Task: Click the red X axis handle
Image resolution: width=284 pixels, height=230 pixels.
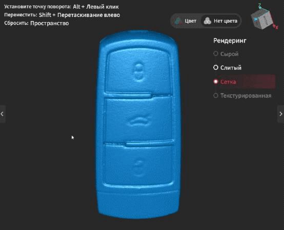Action: pyautogui.click(x=276, y=27)
